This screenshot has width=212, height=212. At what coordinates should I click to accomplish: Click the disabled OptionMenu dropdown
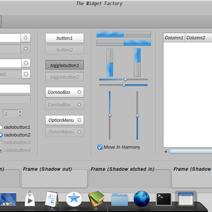point(65,132)
